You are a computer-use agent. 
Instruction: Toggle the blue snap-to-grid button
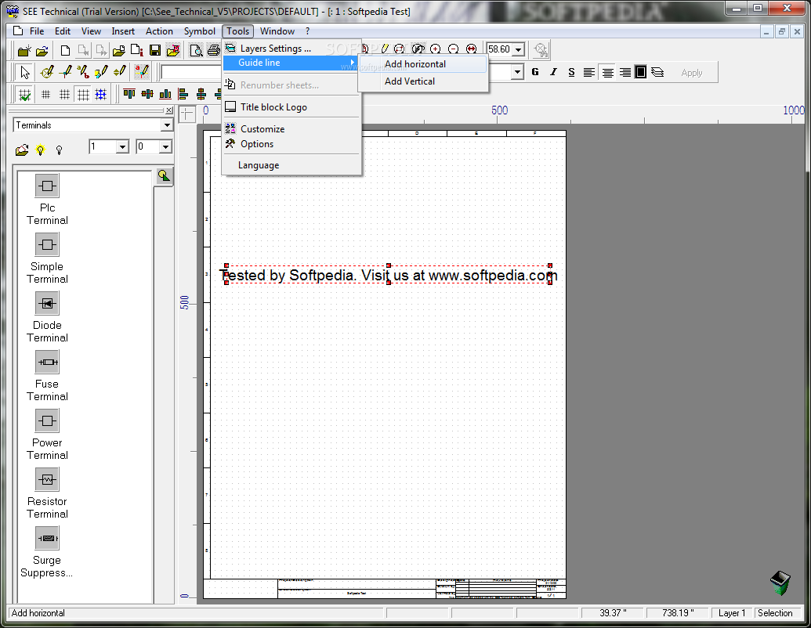[101, 95]
